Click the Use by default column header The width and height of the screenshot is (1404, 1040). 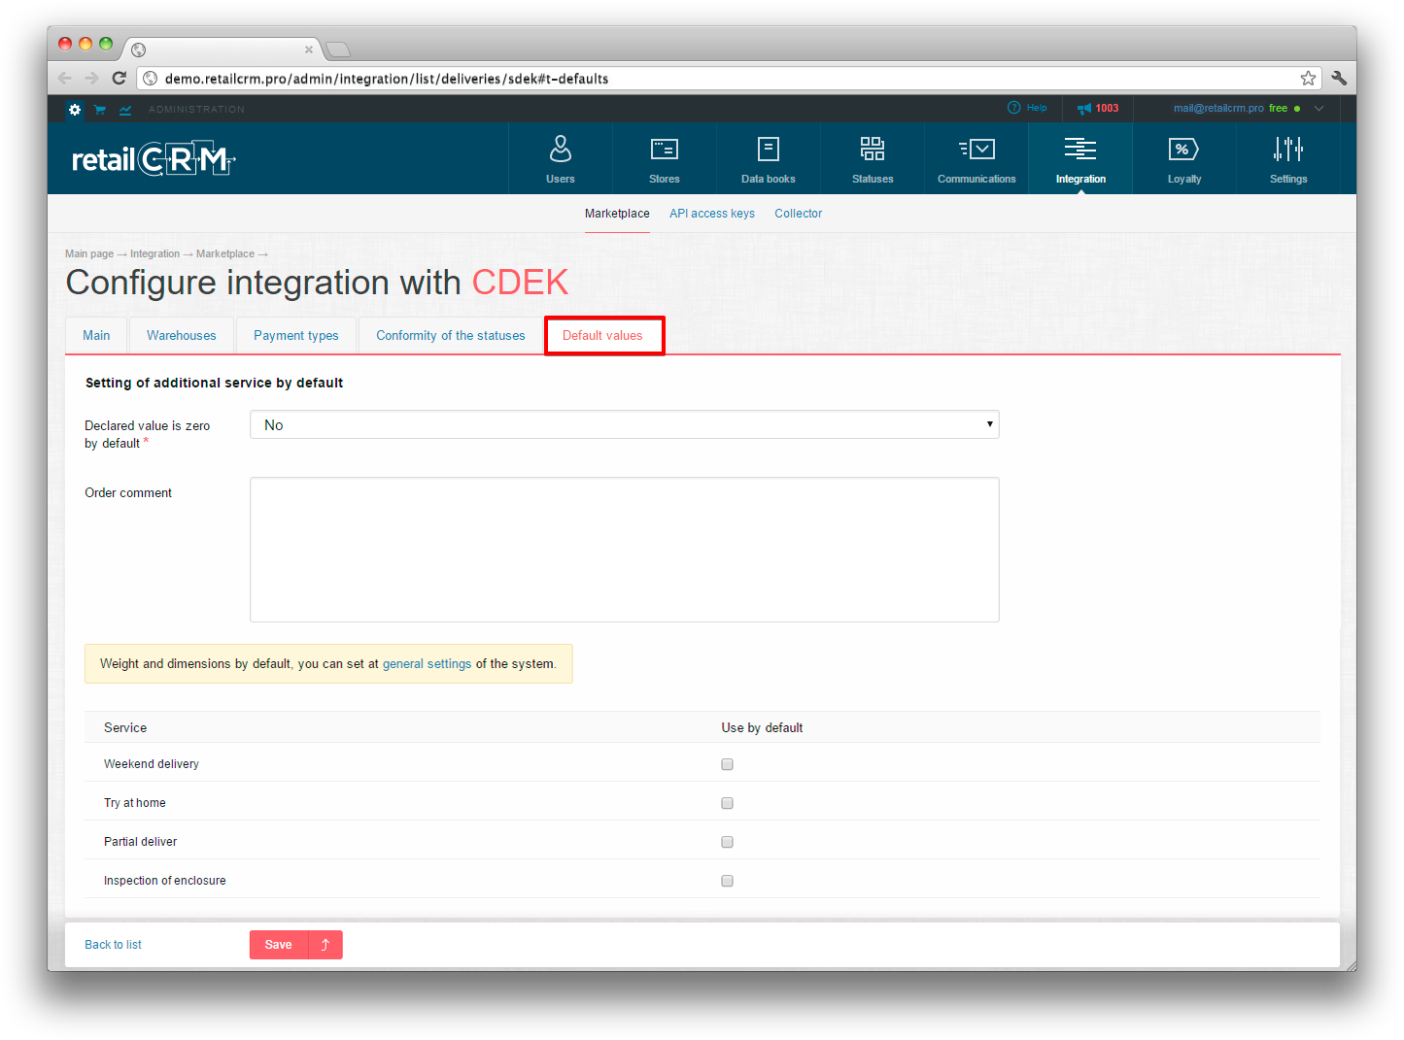(x=762, y=727)
